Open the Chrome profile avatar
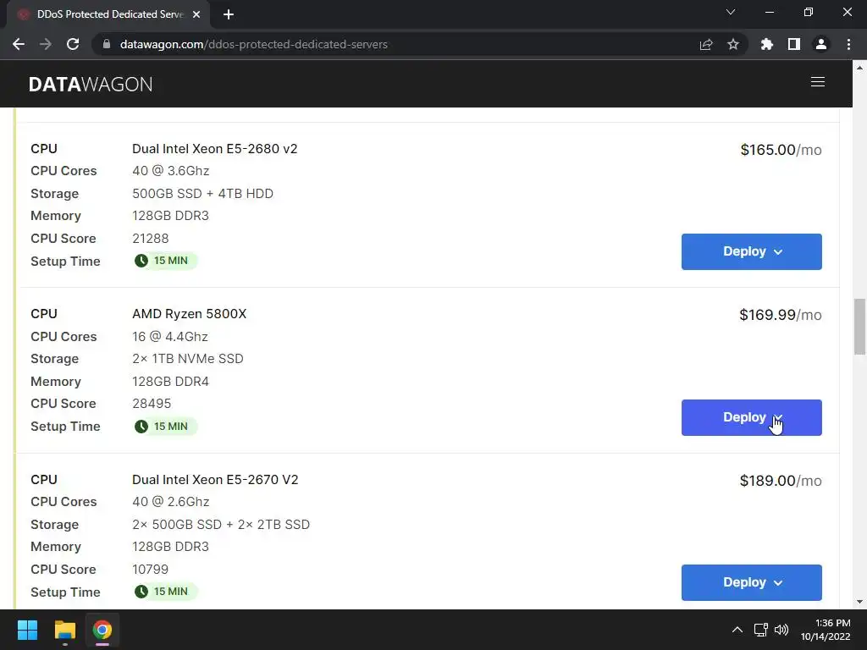 [820, 44]
